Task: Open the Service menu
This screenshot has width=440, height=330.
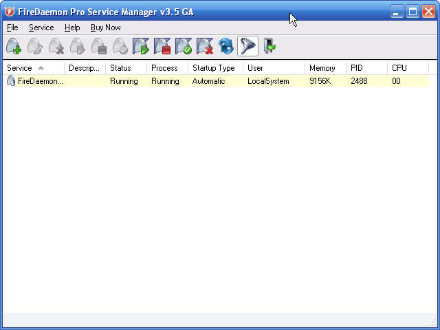Action: tap(41, 27)
